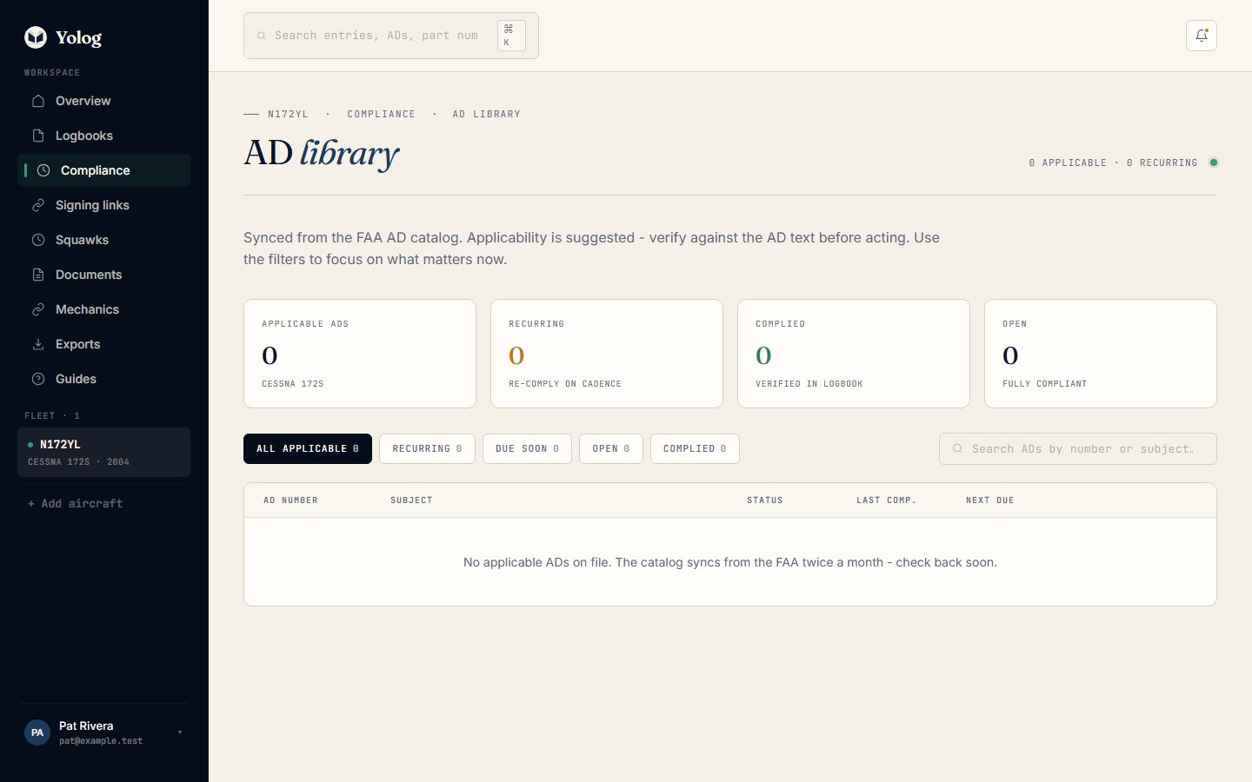Click the "0 APPLICABLE · 0 RECURRING" status text
Viewport: 1252px width, 782px height.
pyautogui.click(x=1113, y=162)
